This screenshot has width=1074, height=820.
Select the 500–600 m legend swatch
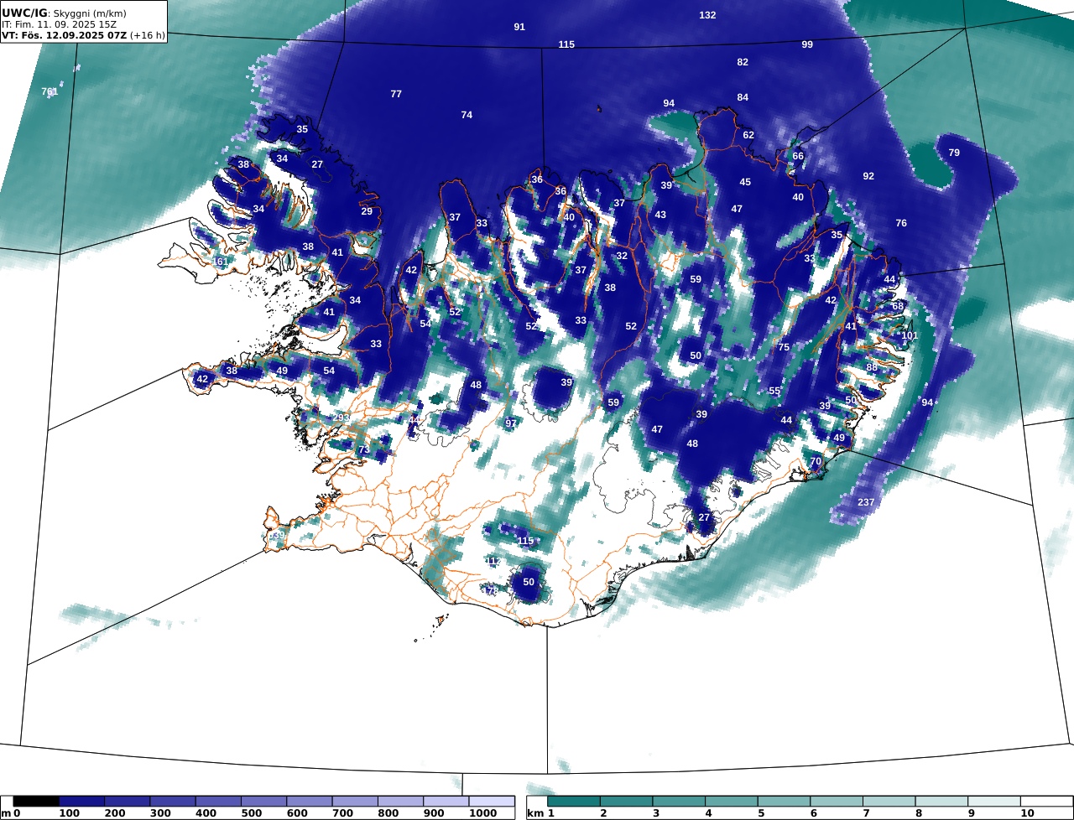coord(263,802)
